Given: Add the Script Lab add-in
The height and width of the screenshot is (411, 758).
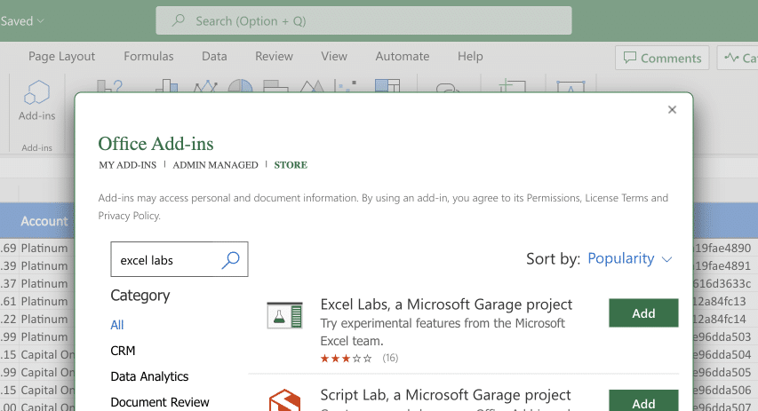Looking at the screenshot, I should coord(643,401).
